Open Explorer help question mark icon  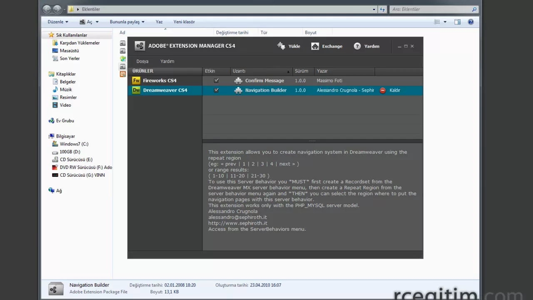click(x=471, y=22)
